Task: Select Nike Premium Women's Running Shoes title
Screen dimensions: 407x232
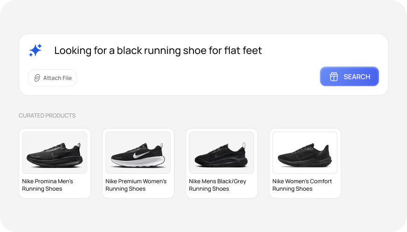Action: pyautogui.click(x=136, y=185)
